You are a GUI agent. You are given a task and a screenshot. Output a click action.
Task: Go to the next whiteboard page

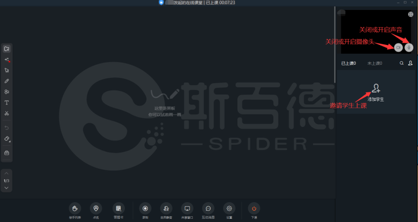coord(6,188)
